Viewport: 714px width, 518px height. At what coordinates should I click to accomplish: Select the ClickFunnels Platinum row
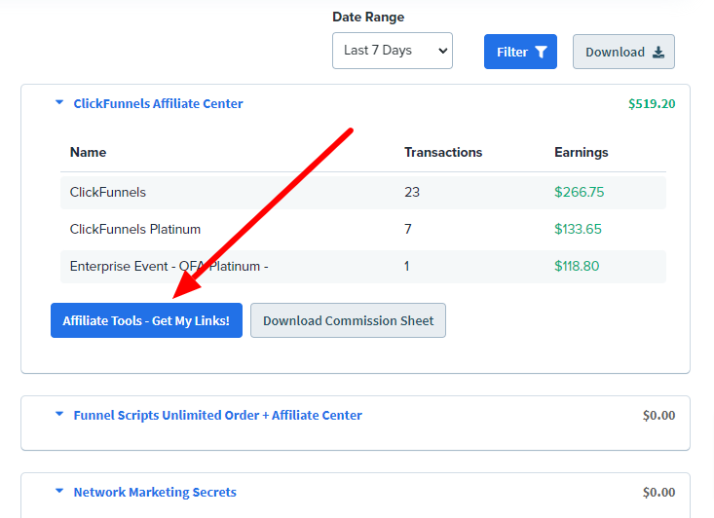363,229
